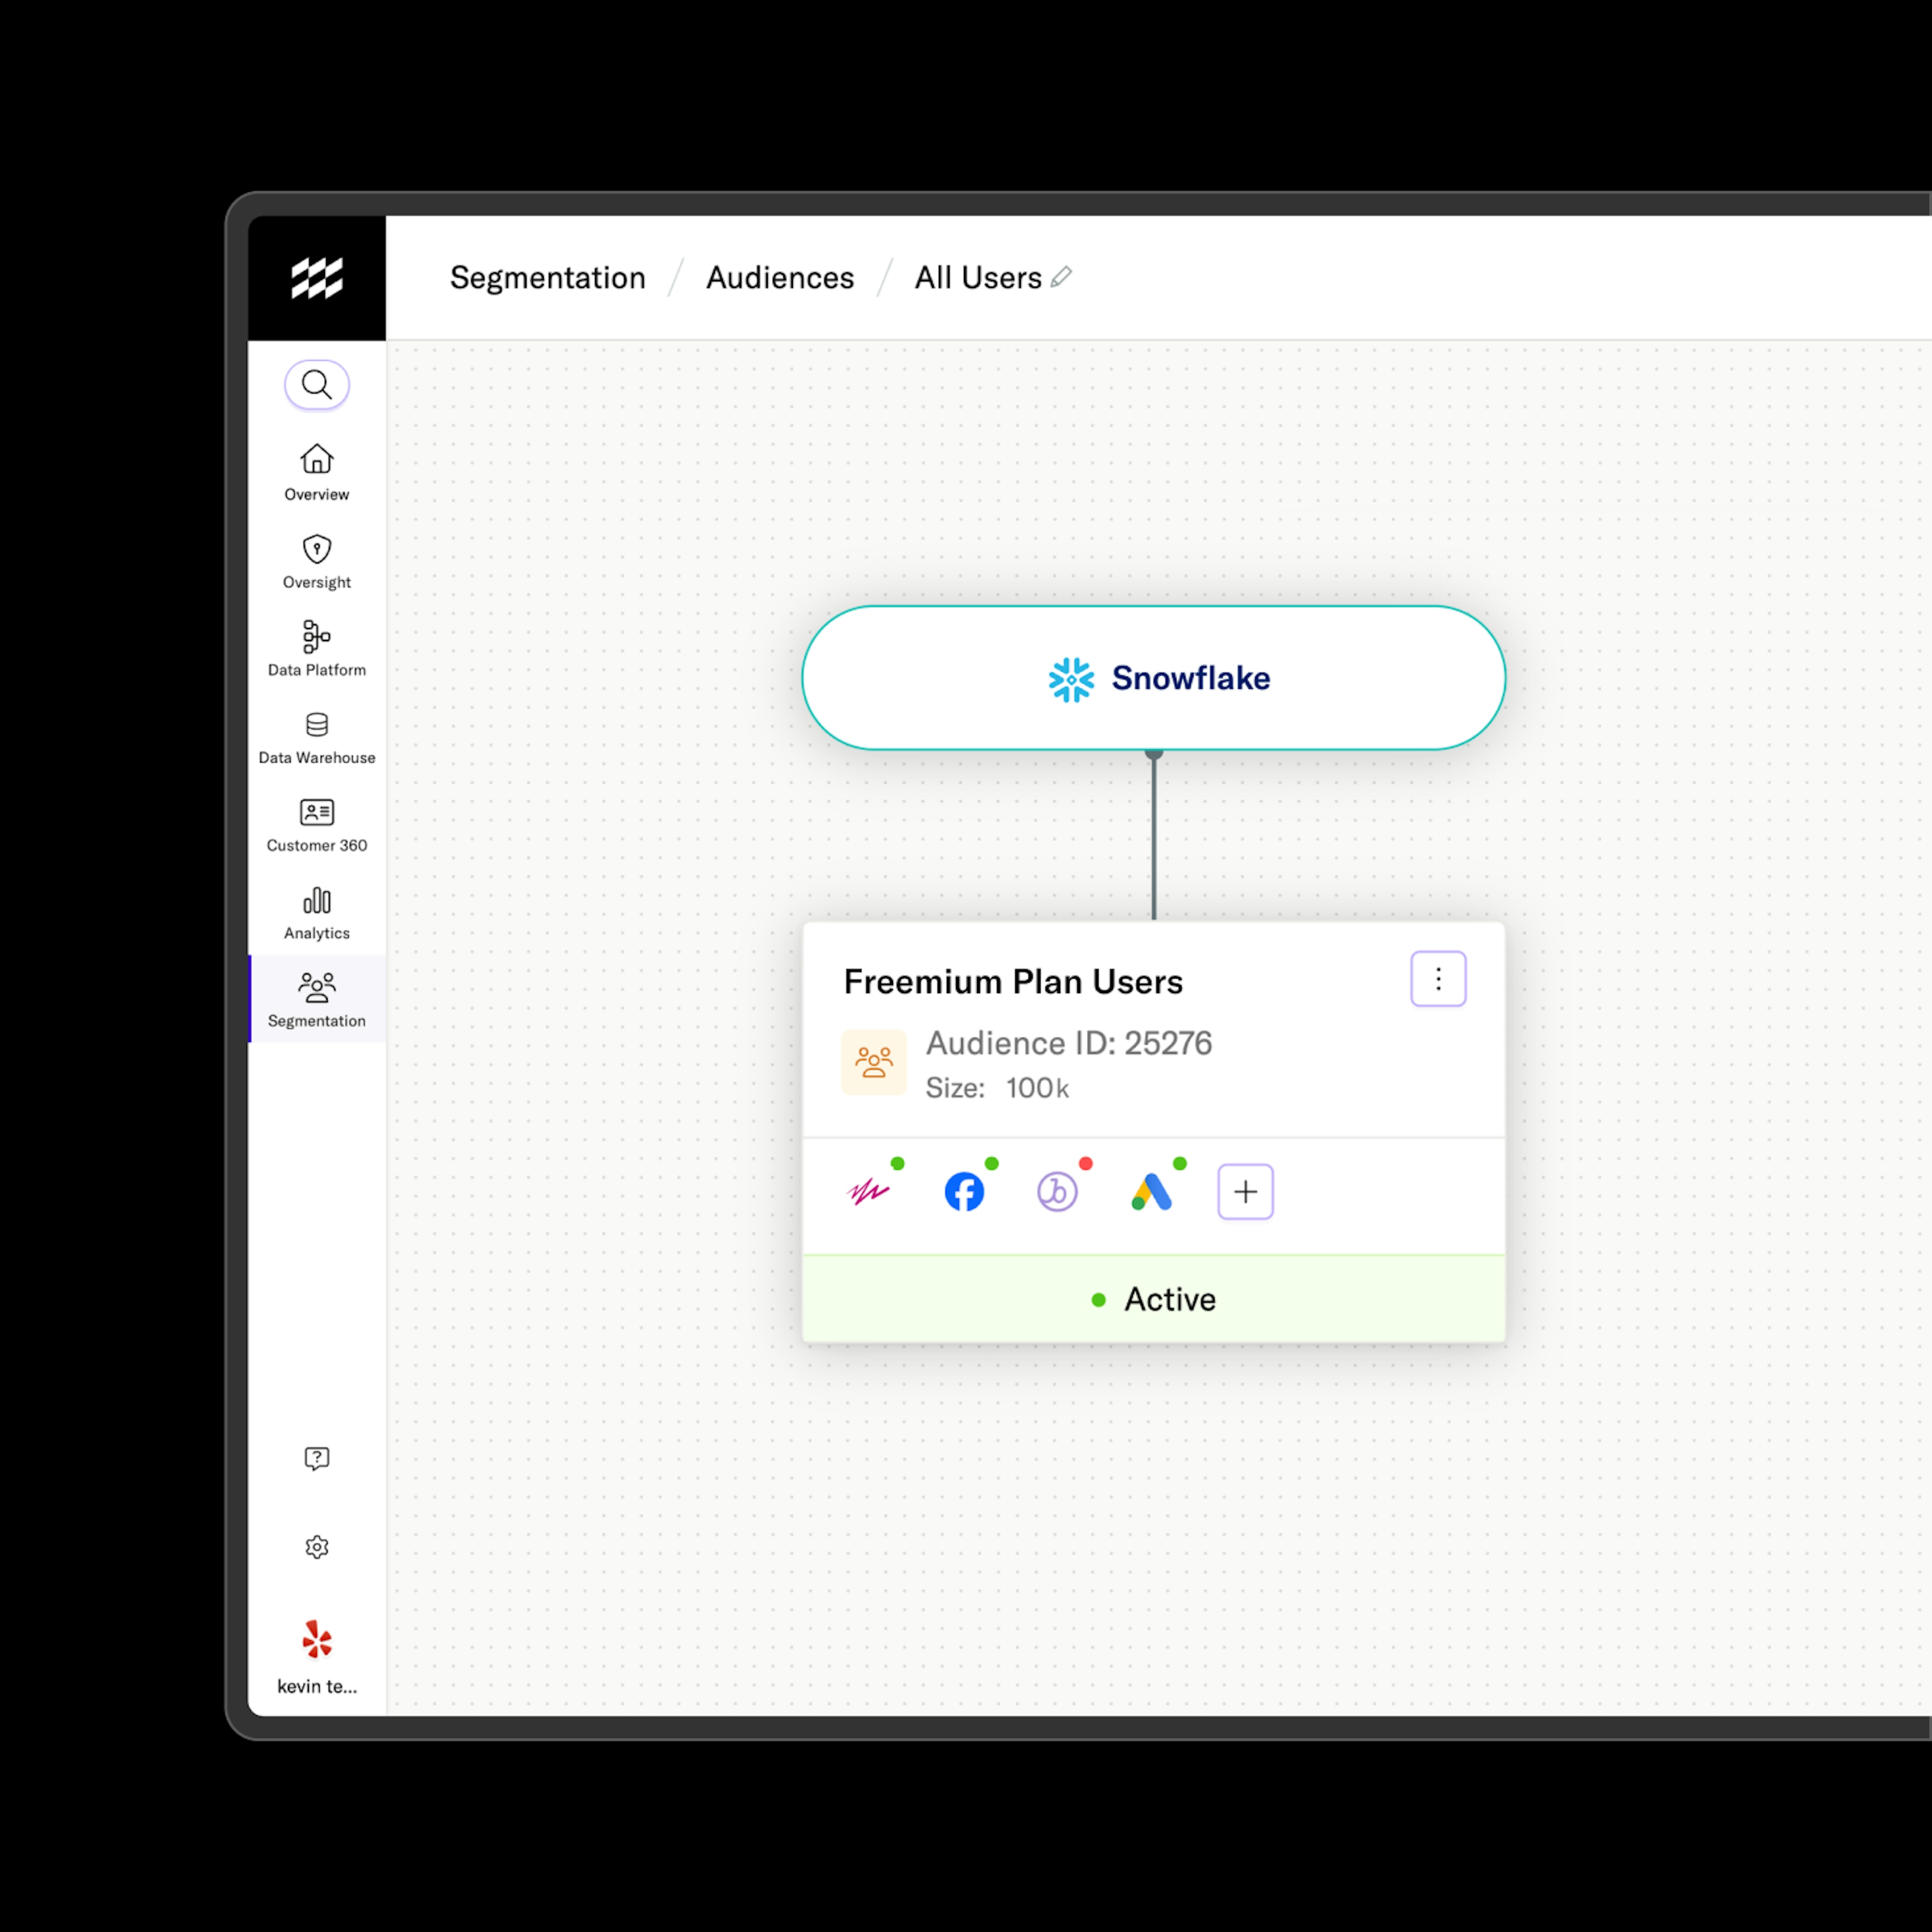1932x1932 pixels.
Task: Click the plus button to add destination
Action: tap(1245, 1191)
